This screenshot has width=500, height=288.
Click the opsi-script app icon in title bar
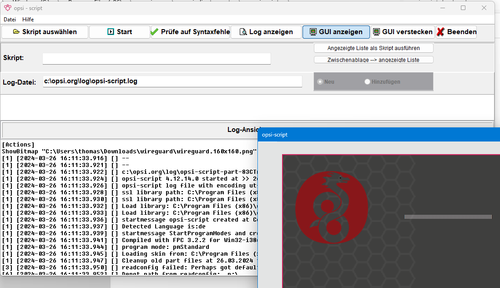pyautogui.click(x=7, y=8)
